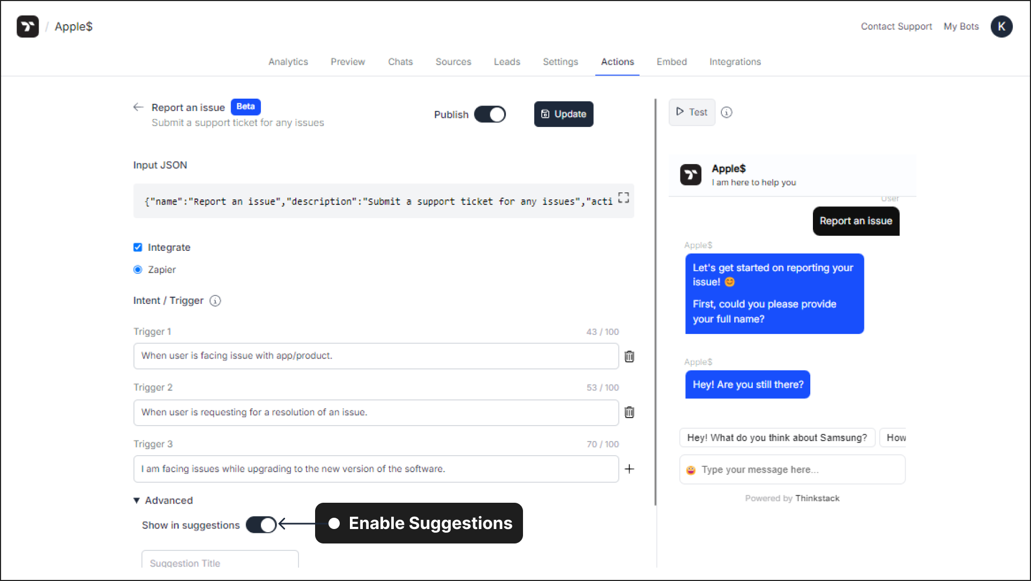The height and width of the screenshot is (581, 1031).
Task: Open the Embed tab
Action: [x=671, y=62]
